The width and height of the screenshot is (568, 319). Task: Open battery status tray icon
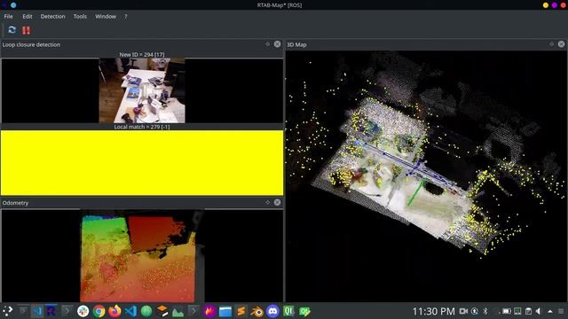[x=507, y=311]
